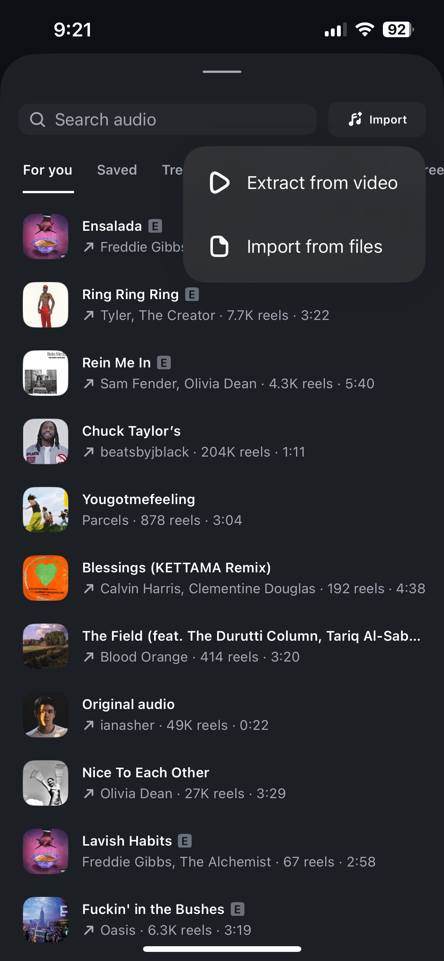This screenshot has width=444, height=961.
Task: Tap the sheet drag handle at top
Action: [x=222, y=72]
